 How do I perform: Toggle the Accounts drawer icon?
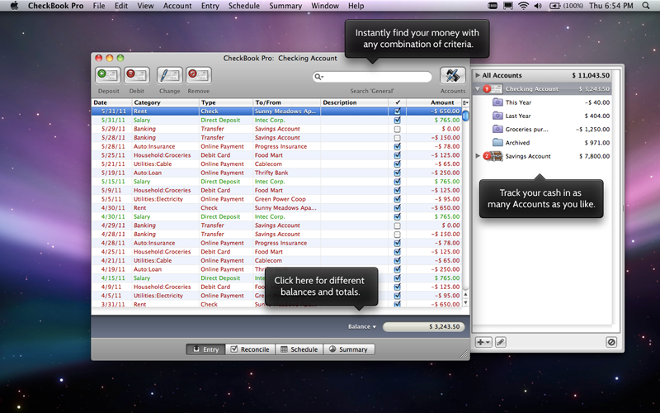point(452,76)
